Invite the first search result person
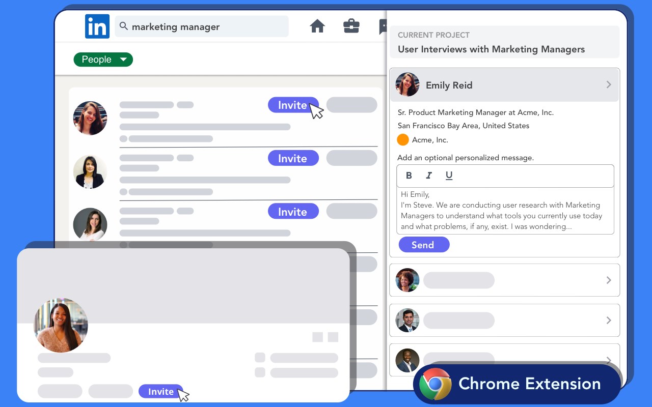 click(x=293, y=105)
